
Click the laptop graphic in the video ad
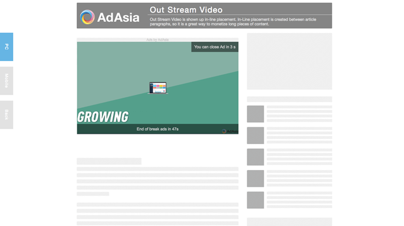158,88
